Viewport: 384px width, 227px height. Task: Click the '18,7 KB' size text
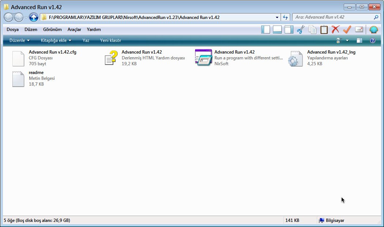click(x=36, y=84)
